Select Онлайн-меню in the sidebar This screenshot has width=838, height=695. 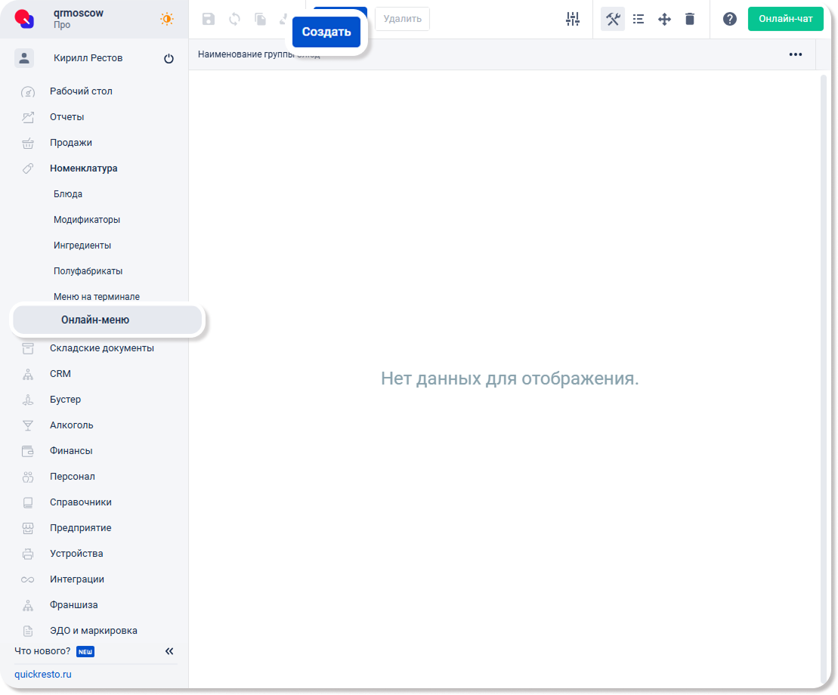95,320
